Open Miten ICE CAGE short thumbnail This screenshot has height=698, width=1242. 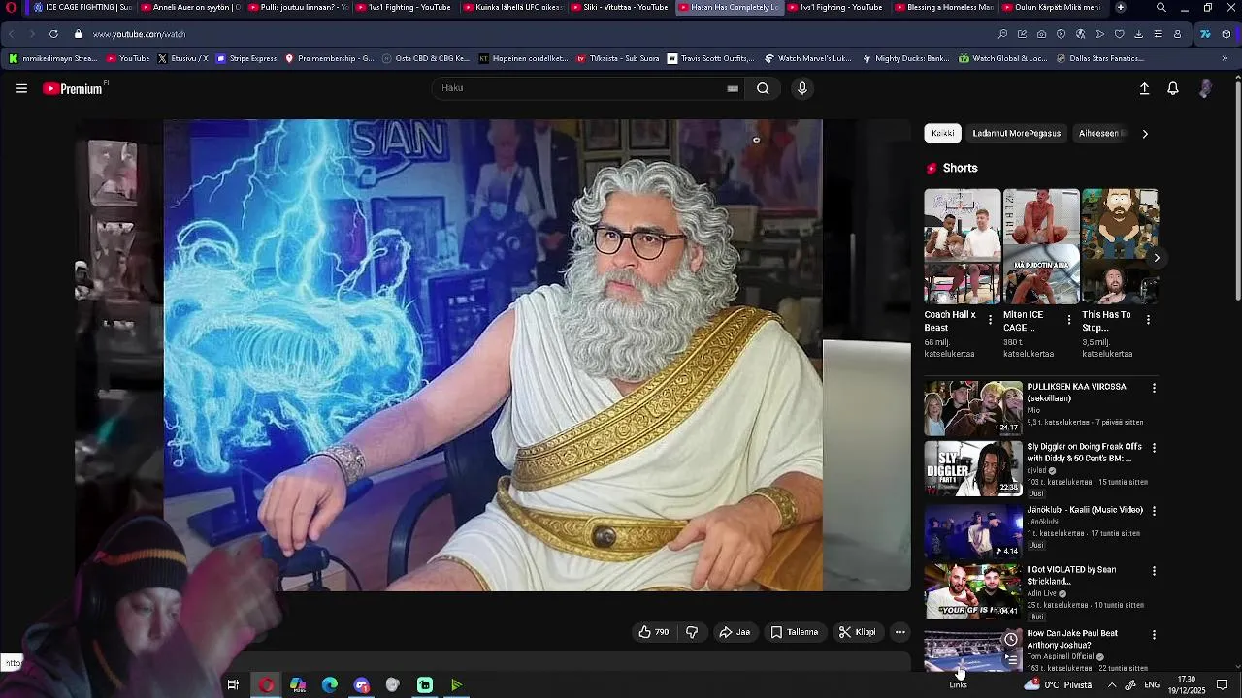(x=1041, y=246)
